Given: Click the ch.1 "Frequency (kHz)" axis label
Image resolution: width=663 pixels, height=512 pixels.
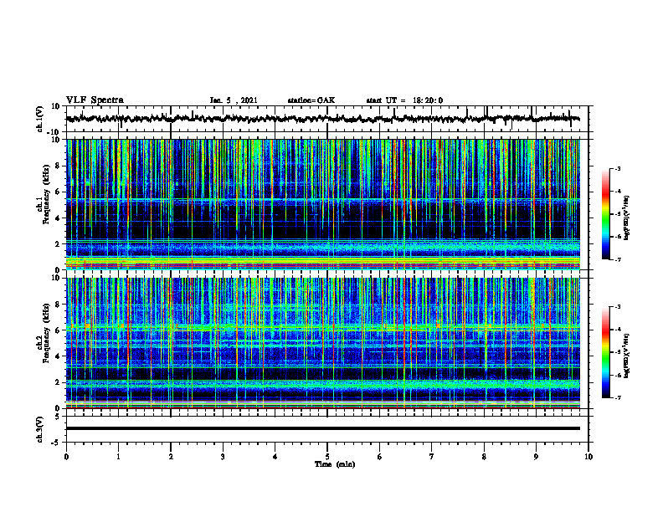Looking at the screenshot, I should (46, 195).
